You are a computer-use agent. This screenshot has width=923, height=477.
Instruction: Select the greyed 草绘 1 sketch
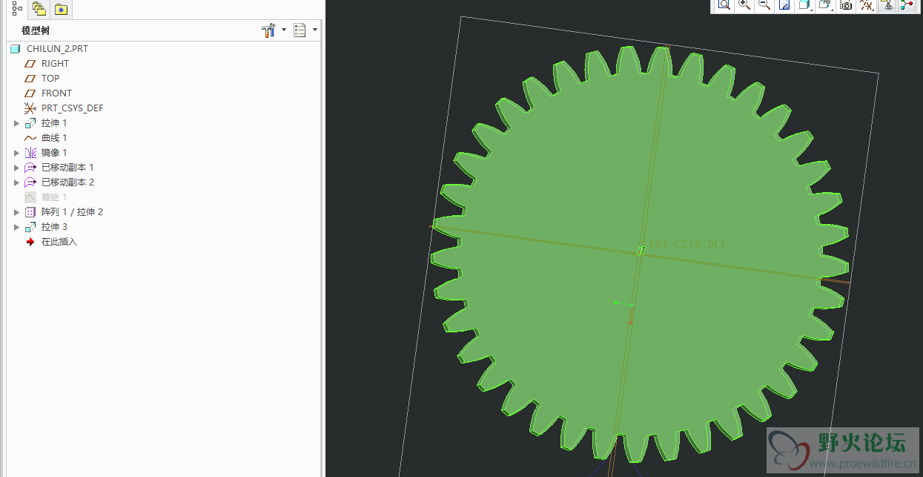click(54, 197)
